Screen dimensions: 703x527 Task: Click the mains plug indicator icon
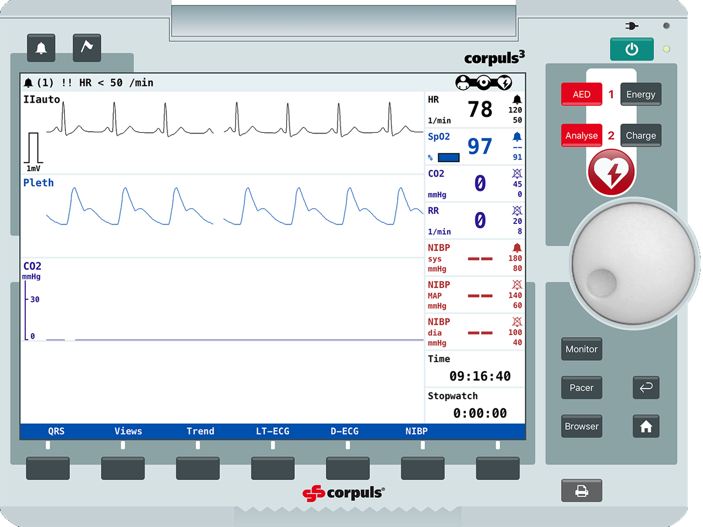632,26
